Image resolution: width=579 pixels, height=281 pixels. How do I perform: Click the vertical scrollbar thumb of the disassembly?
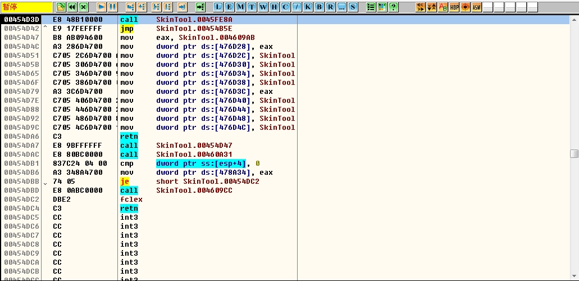coord(574,153)
